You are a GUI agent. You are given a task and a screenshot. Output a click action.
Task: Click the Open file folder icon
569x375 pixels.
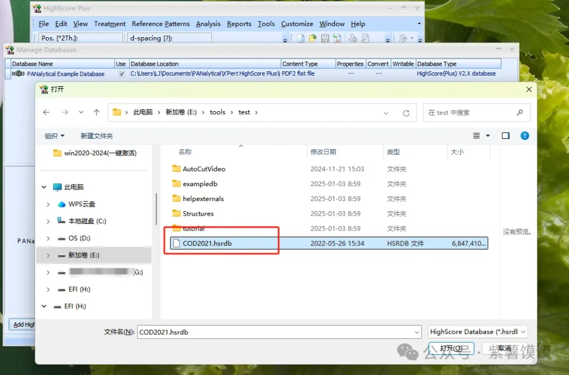pyautogui.click(x=313, y=38)
